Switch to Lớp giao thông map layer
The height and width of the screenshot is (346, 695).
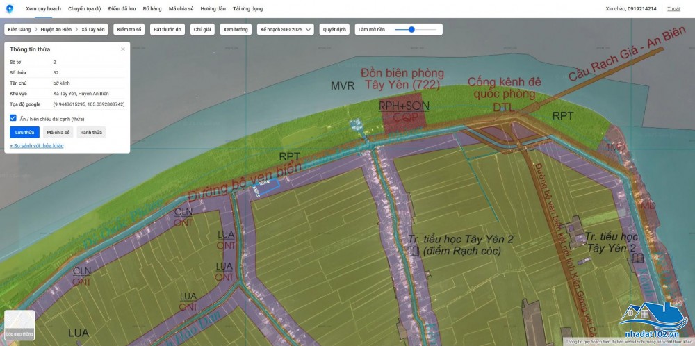(x=19, y=326)
